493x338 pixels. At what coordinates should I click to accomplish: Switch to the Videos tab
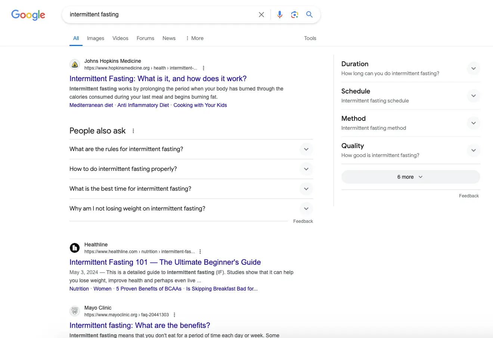120,38
